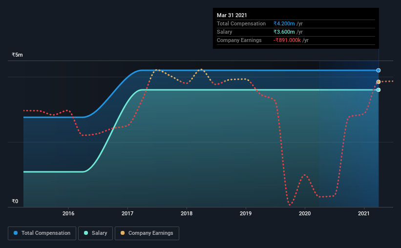Click the Mar 31 2021 tooltip date
The image size is (401, 248).
(x=232, y=15)
